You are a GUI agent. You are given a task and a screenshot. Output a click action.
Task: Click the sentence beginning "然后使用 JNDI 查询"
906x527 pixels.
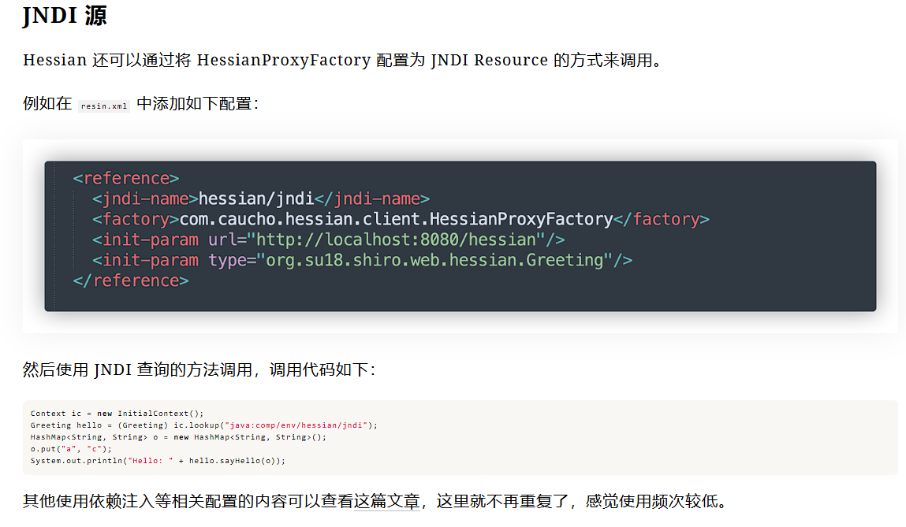pos(197,369)
